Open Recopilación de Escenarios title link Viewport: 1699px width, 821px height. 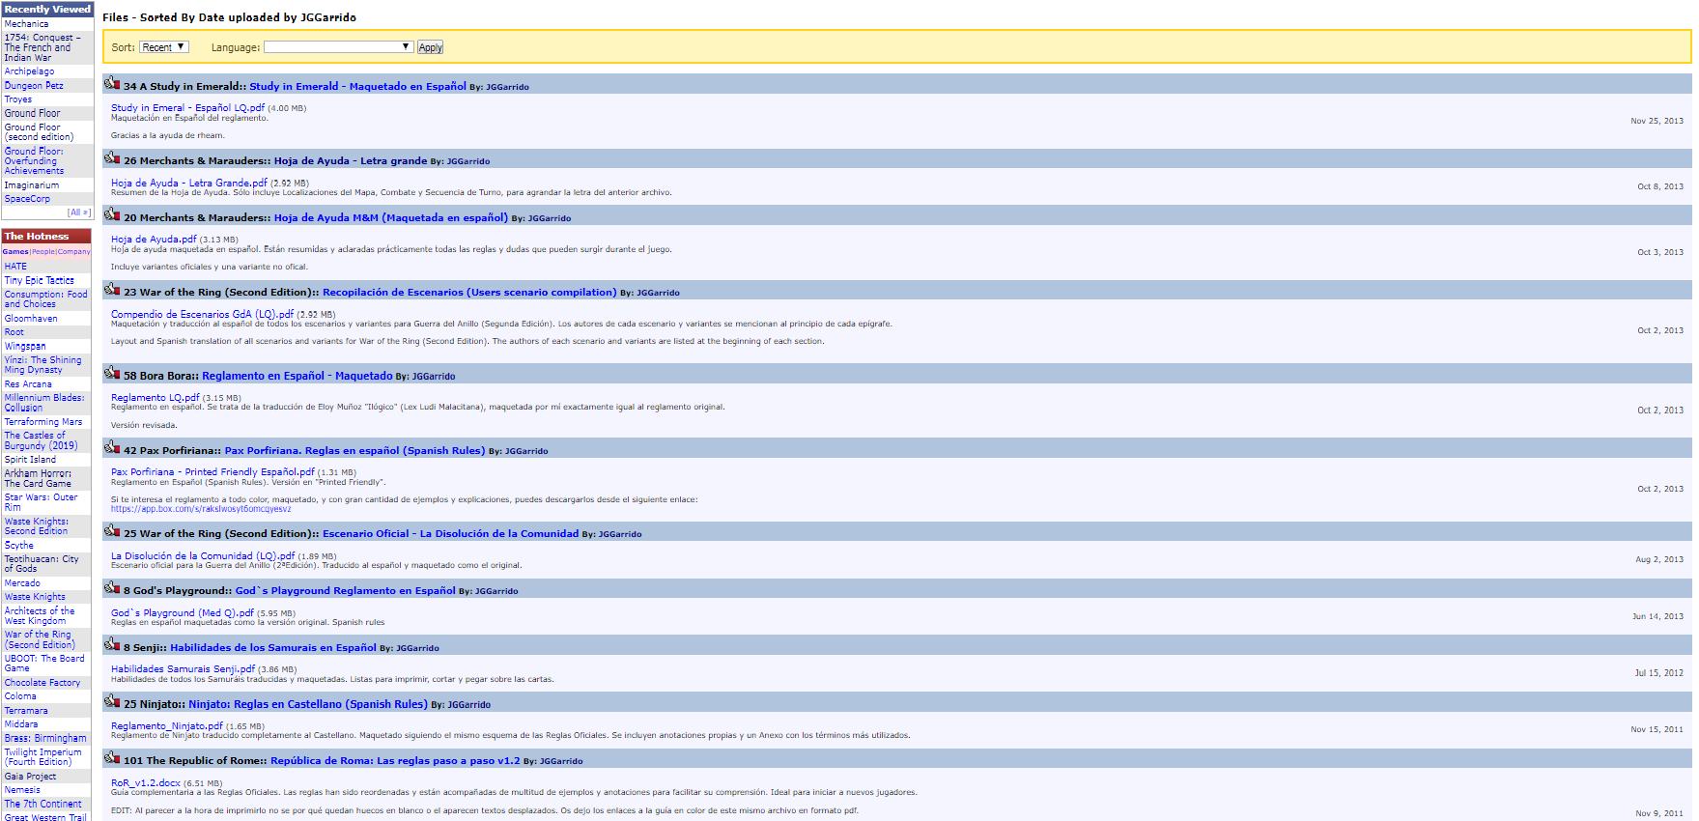pos(469,292)
